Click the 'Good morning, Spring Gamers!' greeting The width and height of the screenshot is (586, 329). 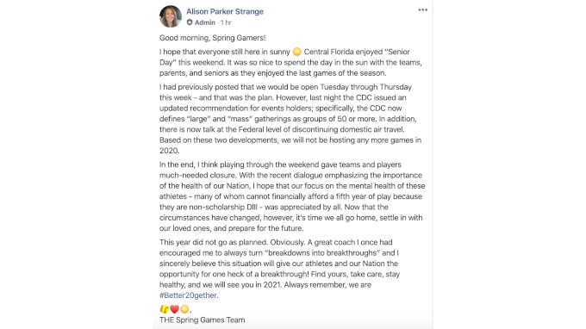tap(212, 38)
